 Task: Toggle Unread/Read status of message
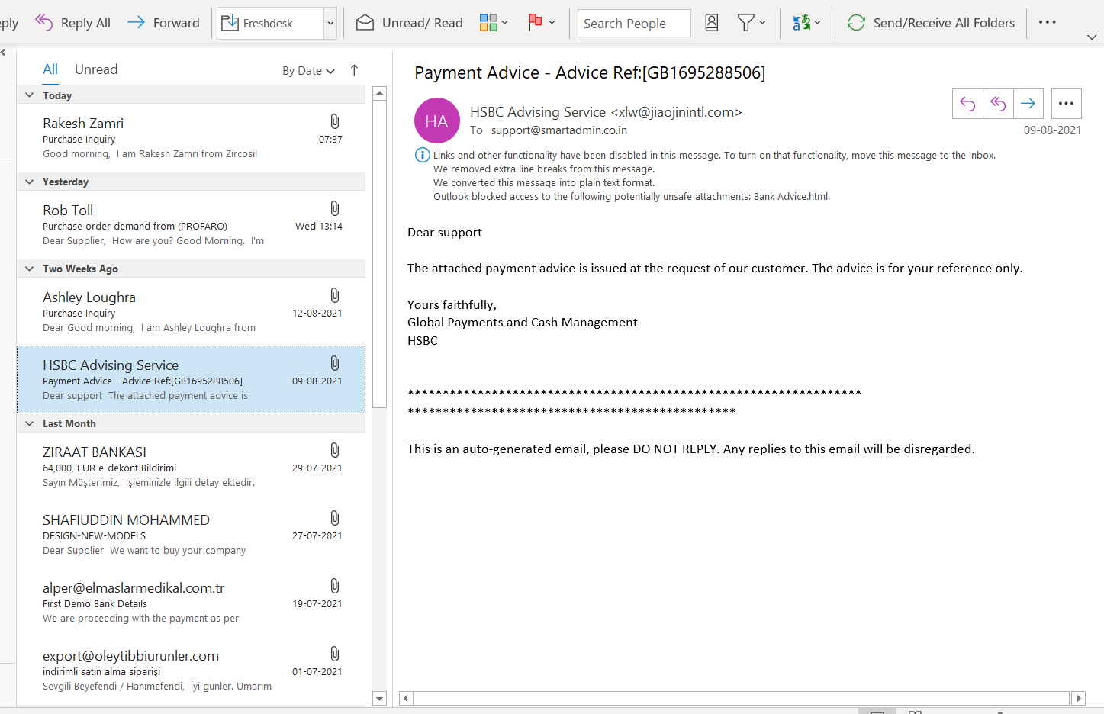click(409, 23)
